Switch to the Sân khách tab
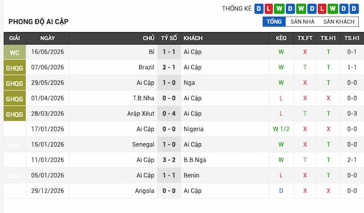364x213 pixels. point(339,21)
